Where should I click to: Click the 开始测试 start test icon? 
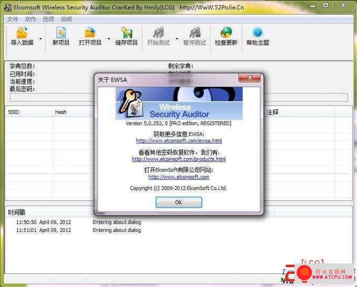coord(158,33)
